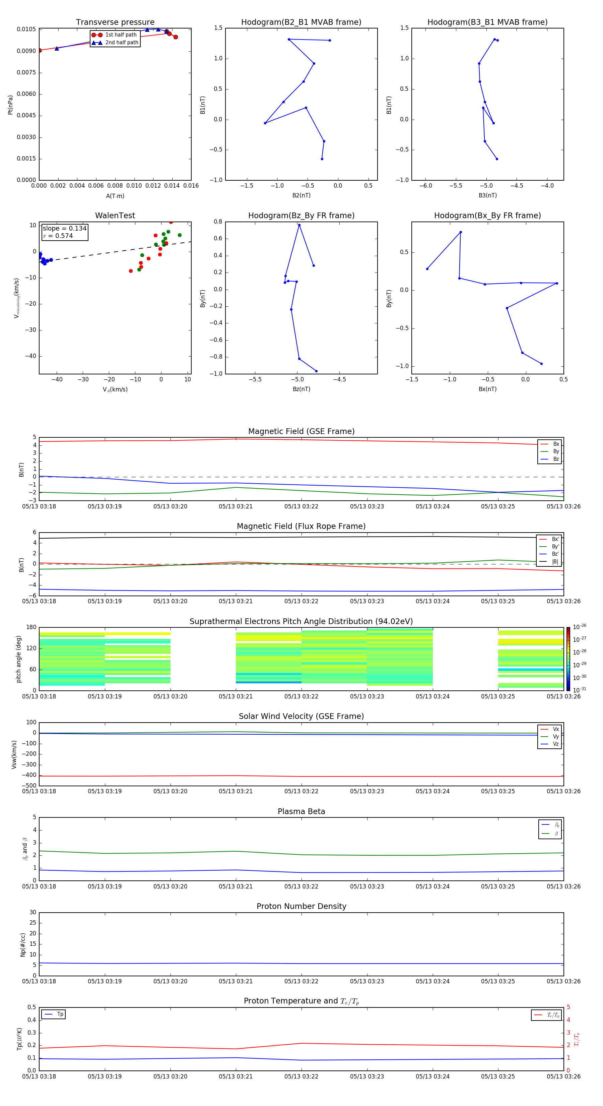Click the Suprathermal Electrons Pitch Angle Distribution title
Viewport: 603px width, 1106px height.
coord(301,622)
